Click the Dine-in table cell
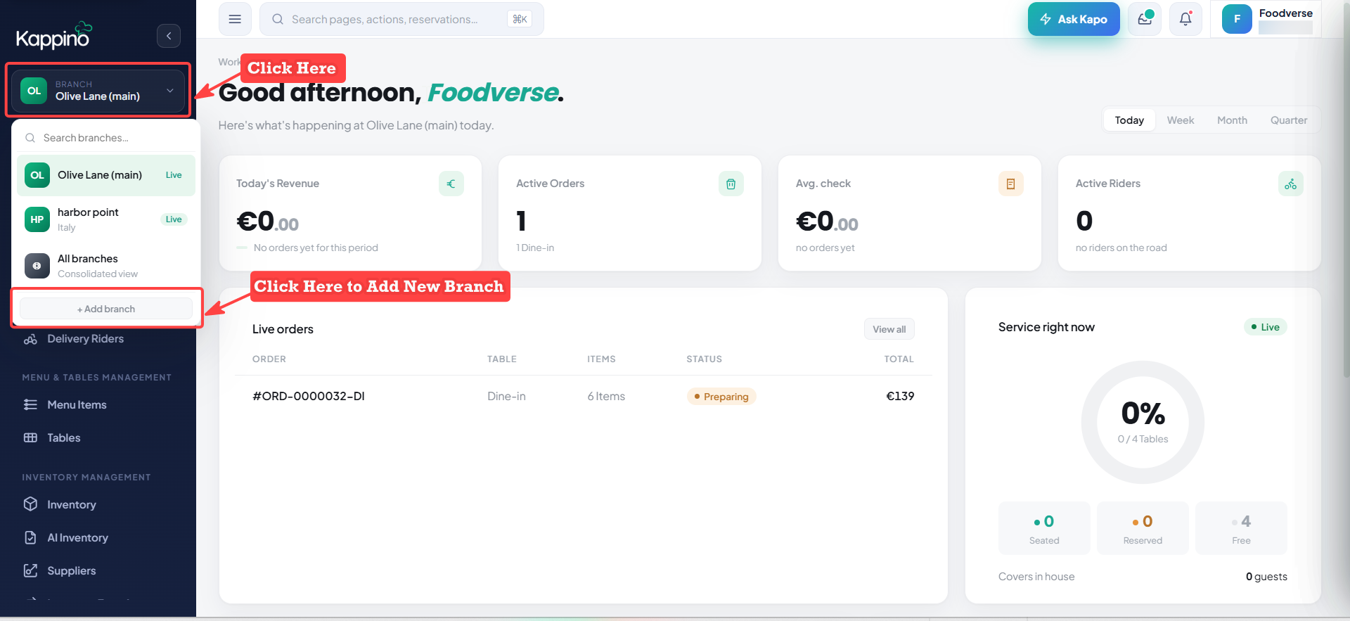Viewport: 1350px width, 621px height. (x=506, y=396)
